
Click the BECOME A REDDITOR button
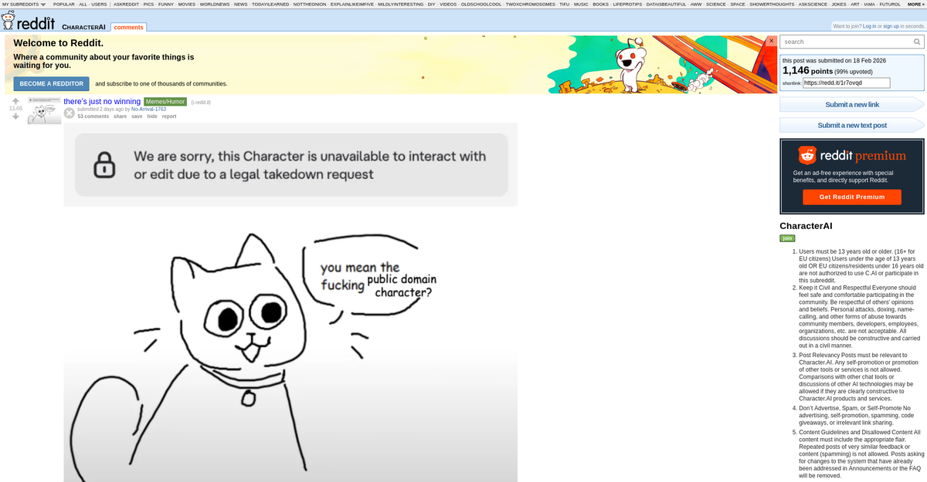coord(51,83)
